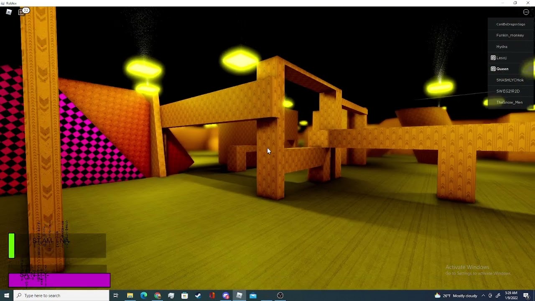Open the weather widget showing 26°F
This screenshot has width=535, height=301.
456,296
